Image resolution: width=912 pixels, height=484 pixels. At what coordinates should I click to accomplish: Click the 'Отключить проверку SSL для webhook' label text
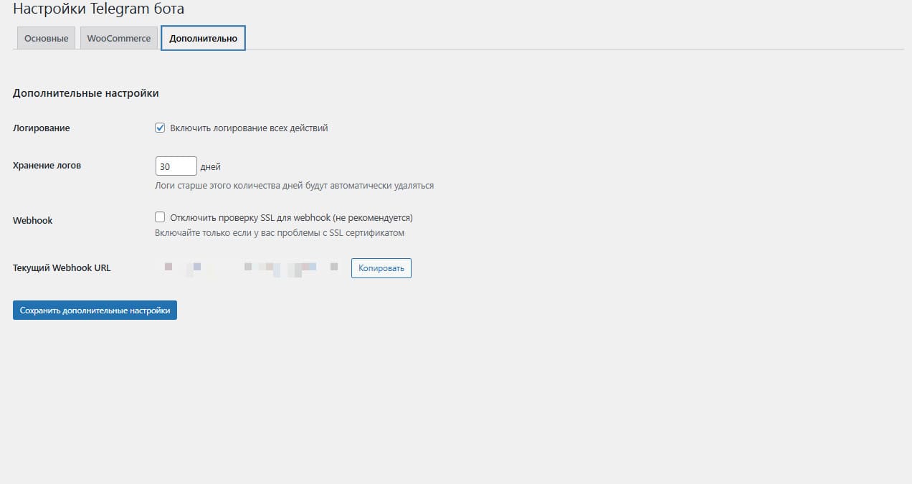coord(291,218)
